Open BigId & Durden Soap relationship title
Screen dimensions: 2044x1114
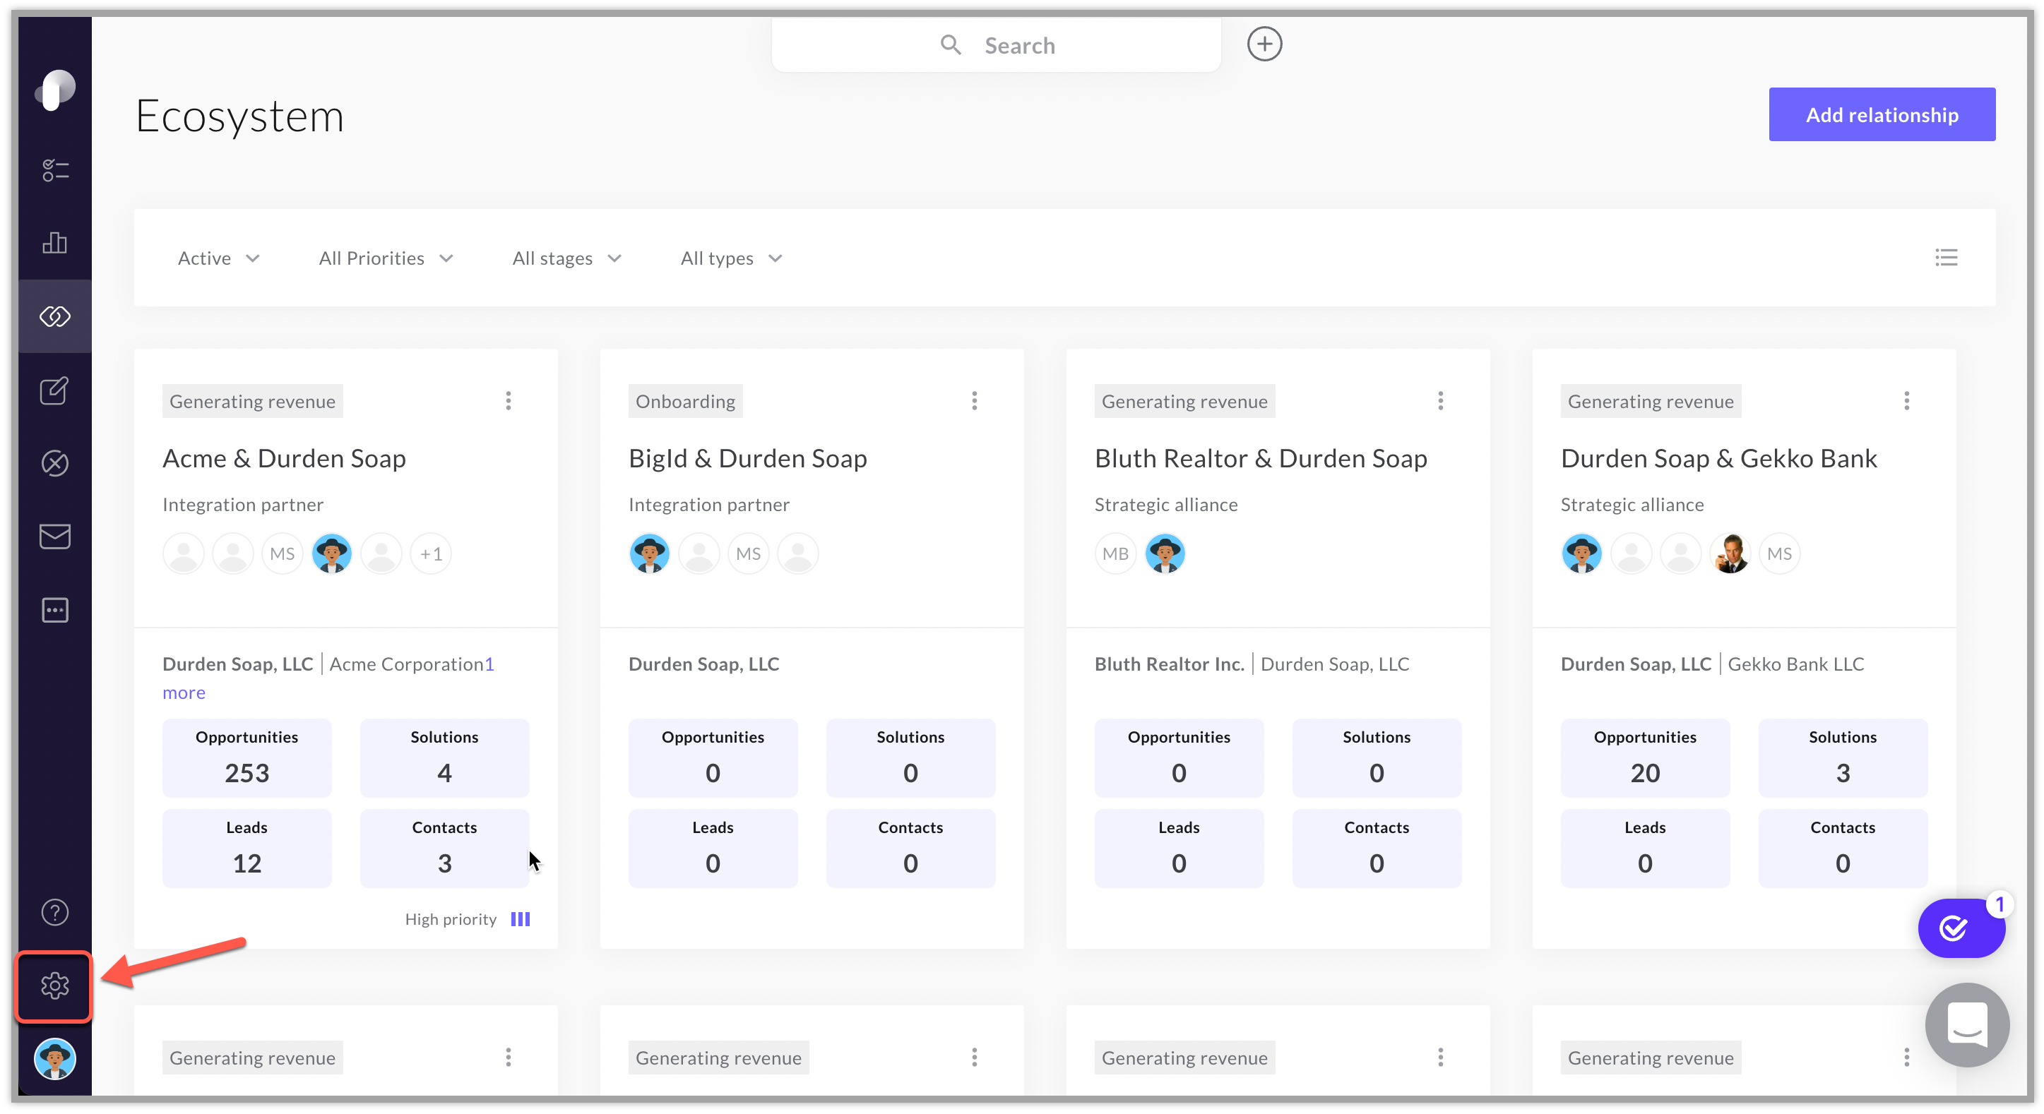click(747, 458)
